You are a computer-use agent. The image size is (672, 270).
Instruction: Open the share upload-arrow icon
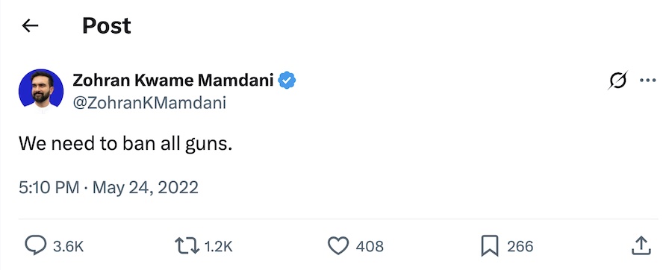[641, 246]
